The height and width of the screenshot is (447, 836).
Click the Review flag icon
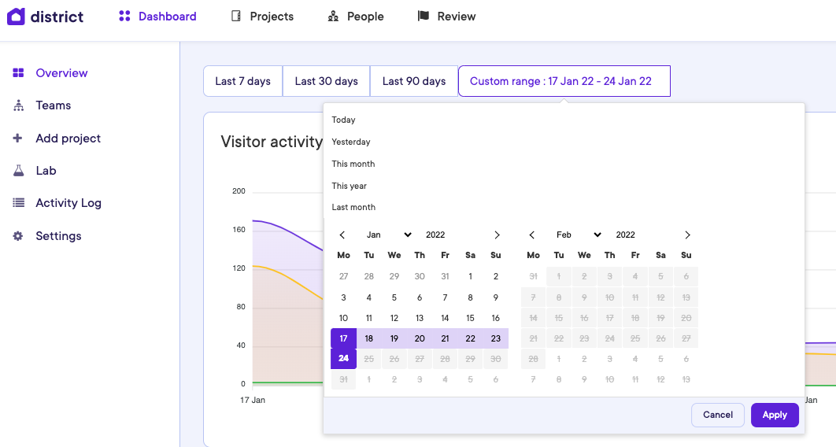point(424,17)
